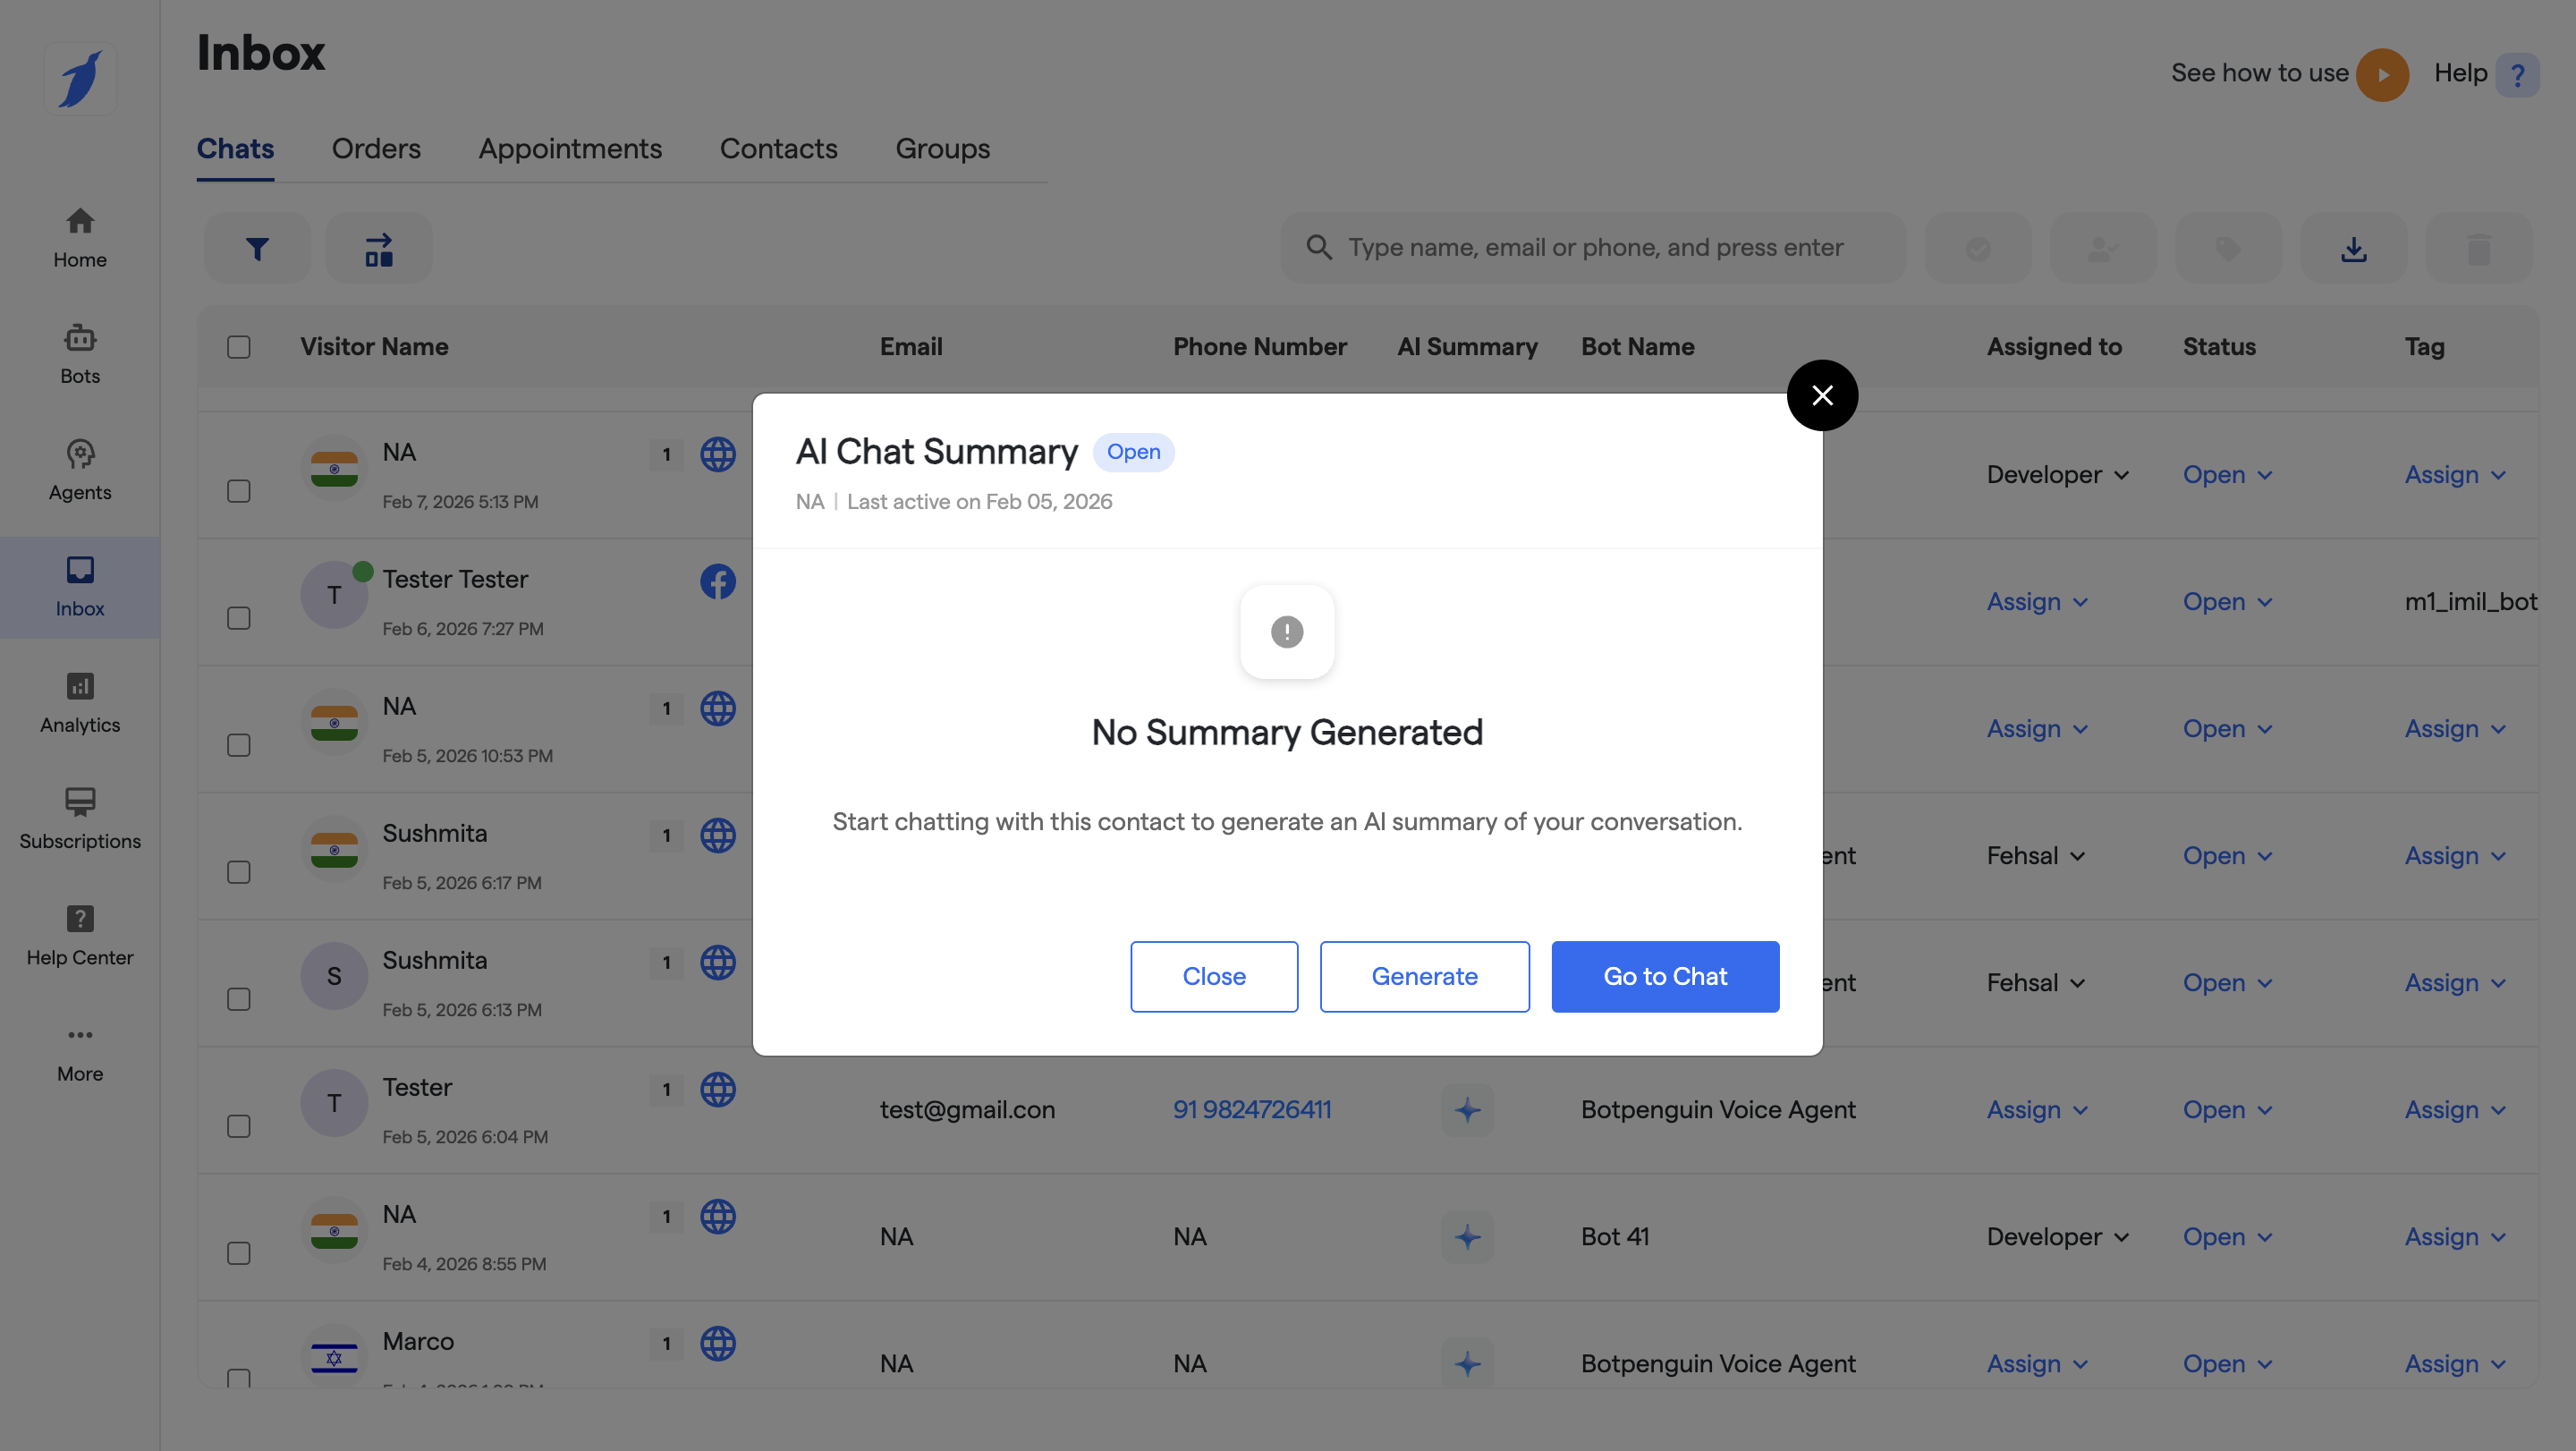2576x1451 pixels.
Task: Check the Tester Tester row checkbox
Action: (x=238, y=618)
